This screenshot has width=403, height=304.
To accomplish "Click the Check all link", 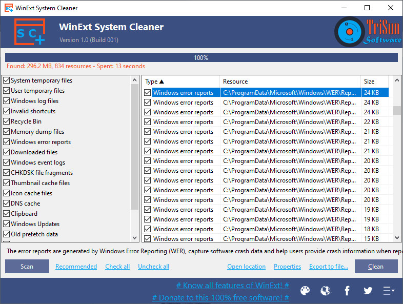I will [x=117, y=267].
